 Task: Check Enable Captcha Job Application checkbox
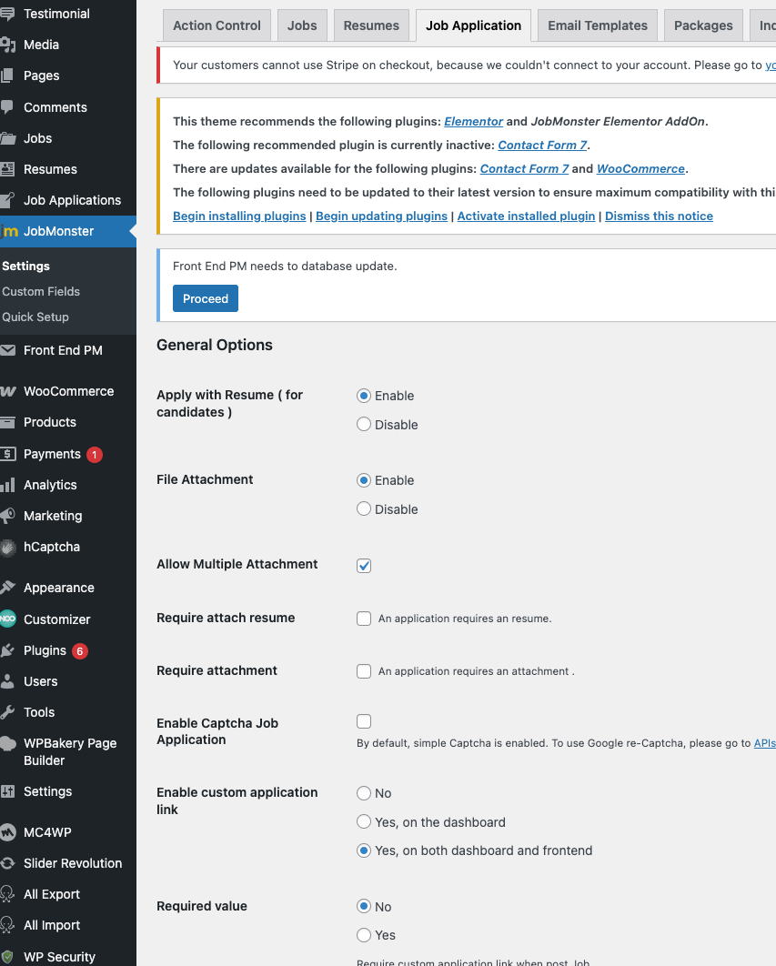[364, 721]
